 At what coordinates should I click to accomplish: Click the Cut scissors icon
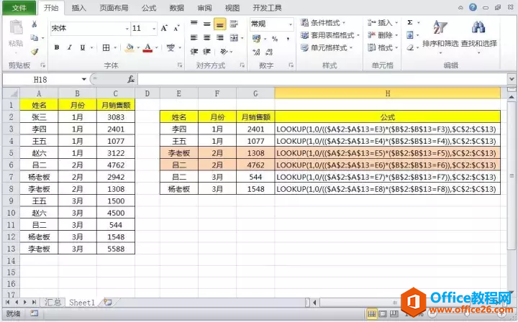(x=34, y=24)
